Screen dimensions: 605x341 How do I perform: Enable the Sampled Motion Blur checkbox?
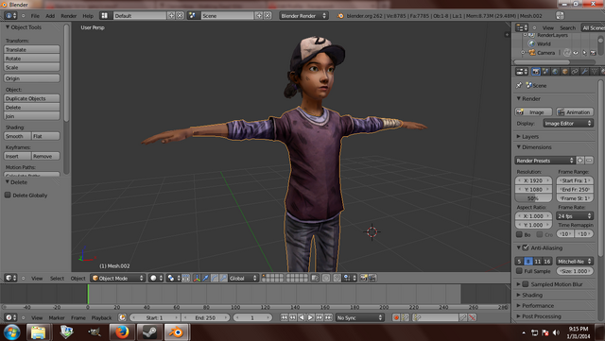[526, 284]
